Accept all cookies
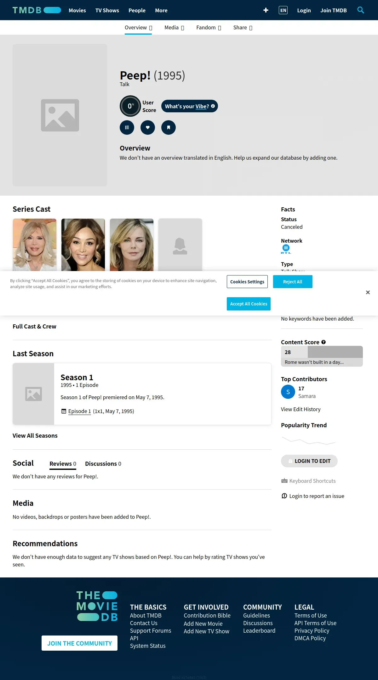The height and width of the screenshot is (680, 378). [x=249, y=304]
